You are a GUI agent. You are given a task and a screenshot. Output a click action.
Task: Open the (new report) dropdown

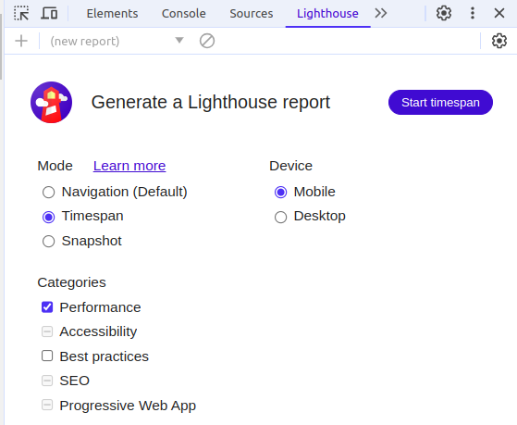(x=117, y=42)
